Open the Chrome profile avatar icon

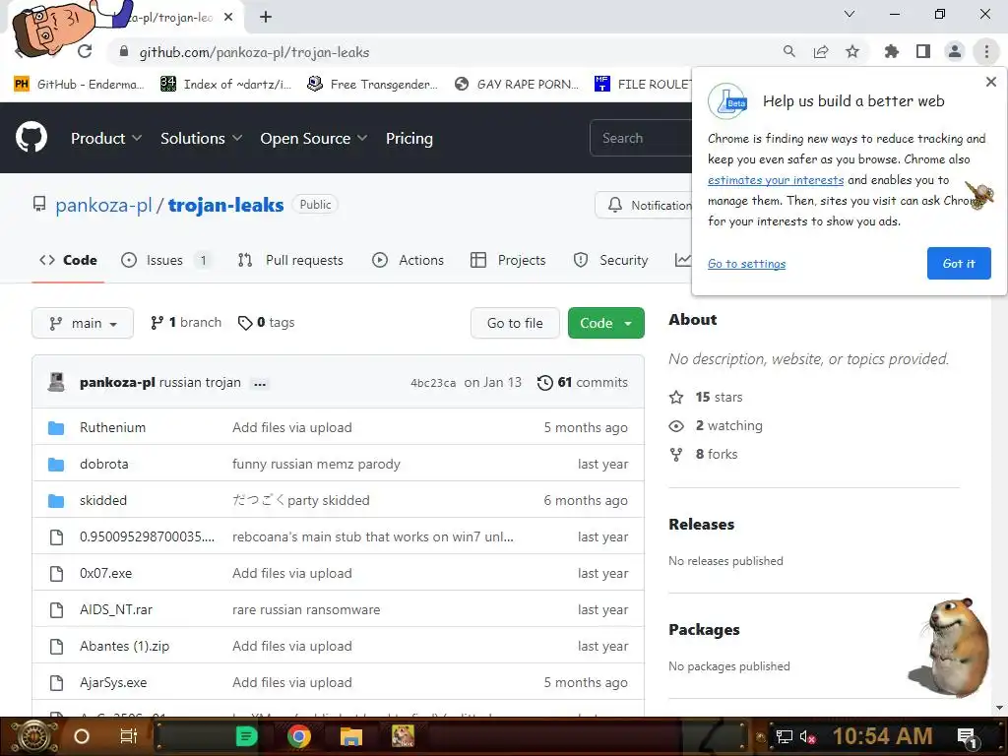pyautogui.click(x=955, y=52)
